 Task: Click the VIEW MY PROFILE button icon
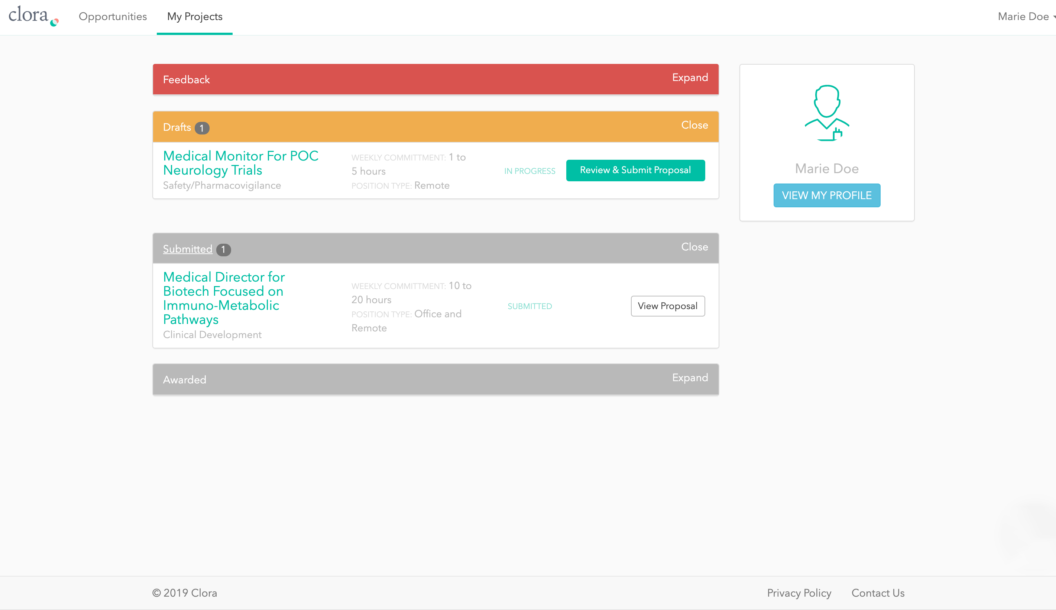click(827, 195)
